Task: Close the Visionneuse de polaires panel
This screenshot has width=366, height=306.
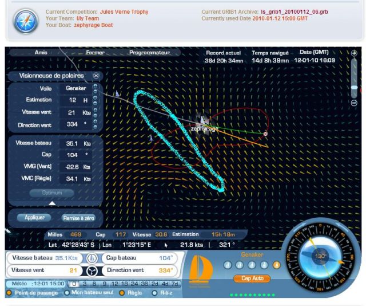Action: tap(96, 76)
